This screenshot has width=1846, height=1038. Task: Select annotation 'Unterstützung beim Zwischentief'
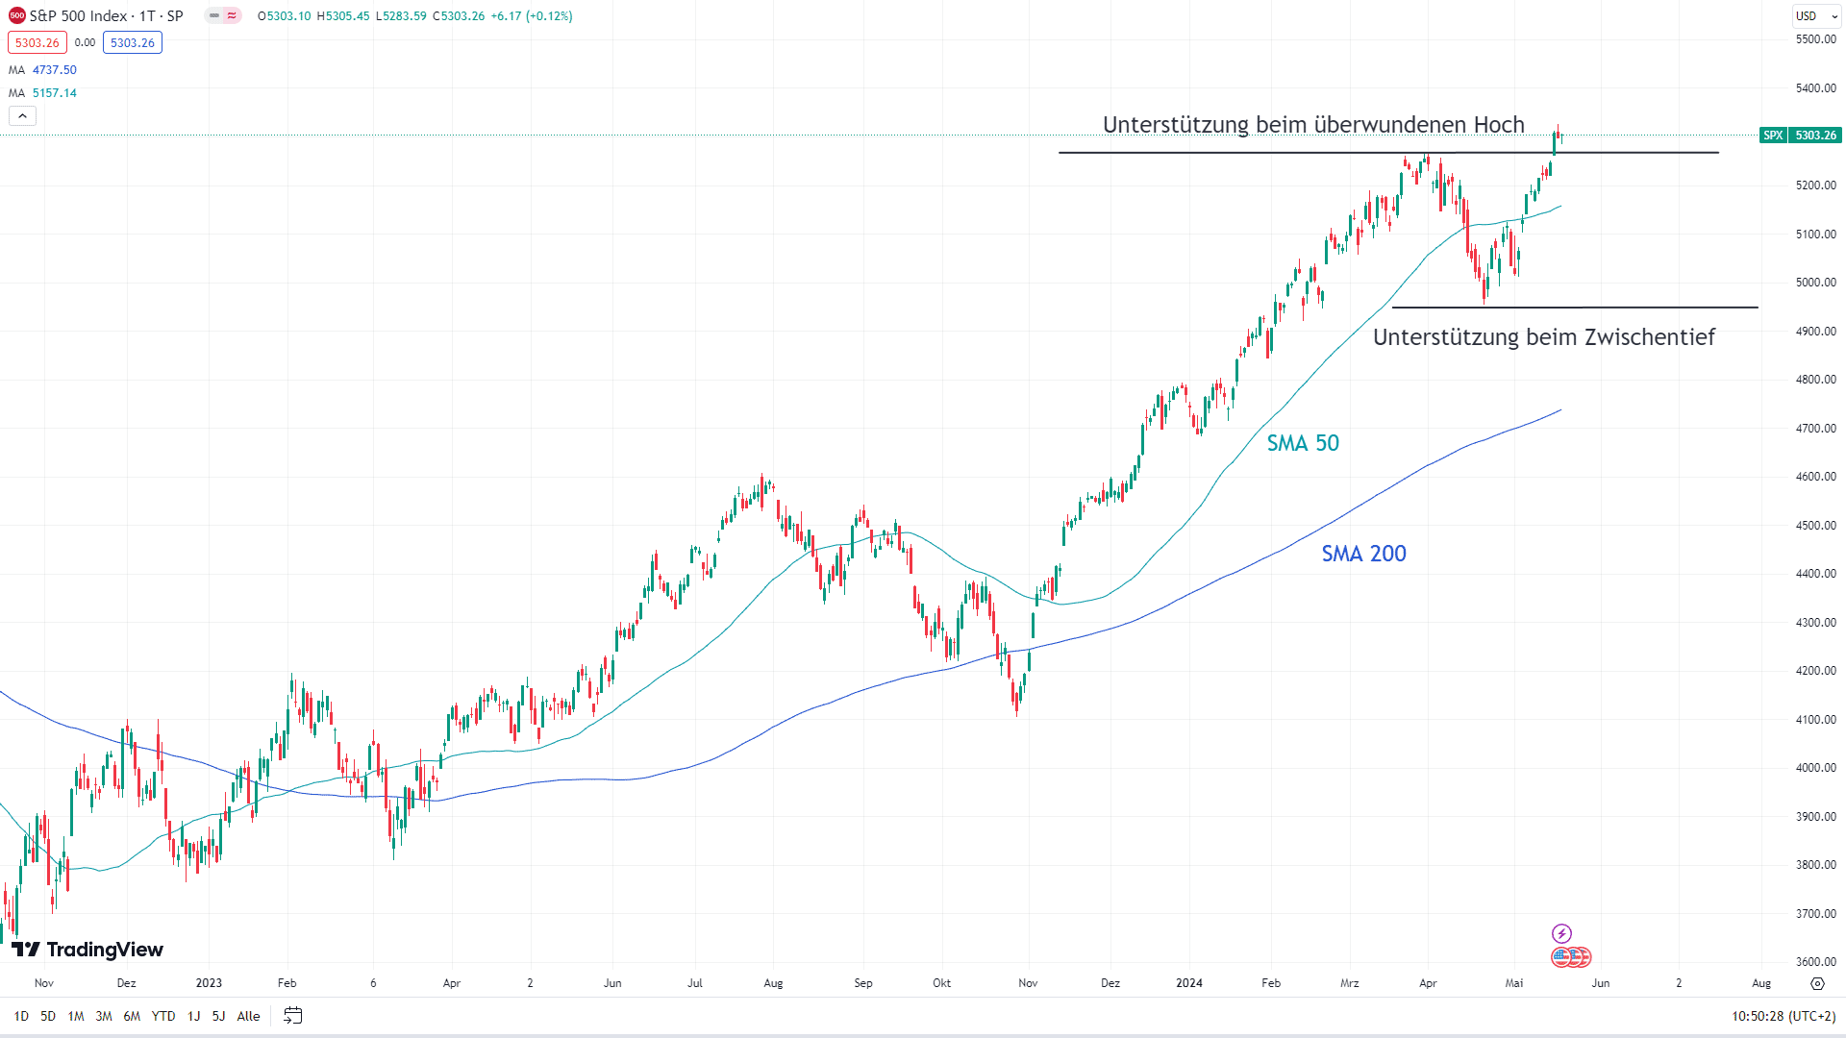[1543, 337]
